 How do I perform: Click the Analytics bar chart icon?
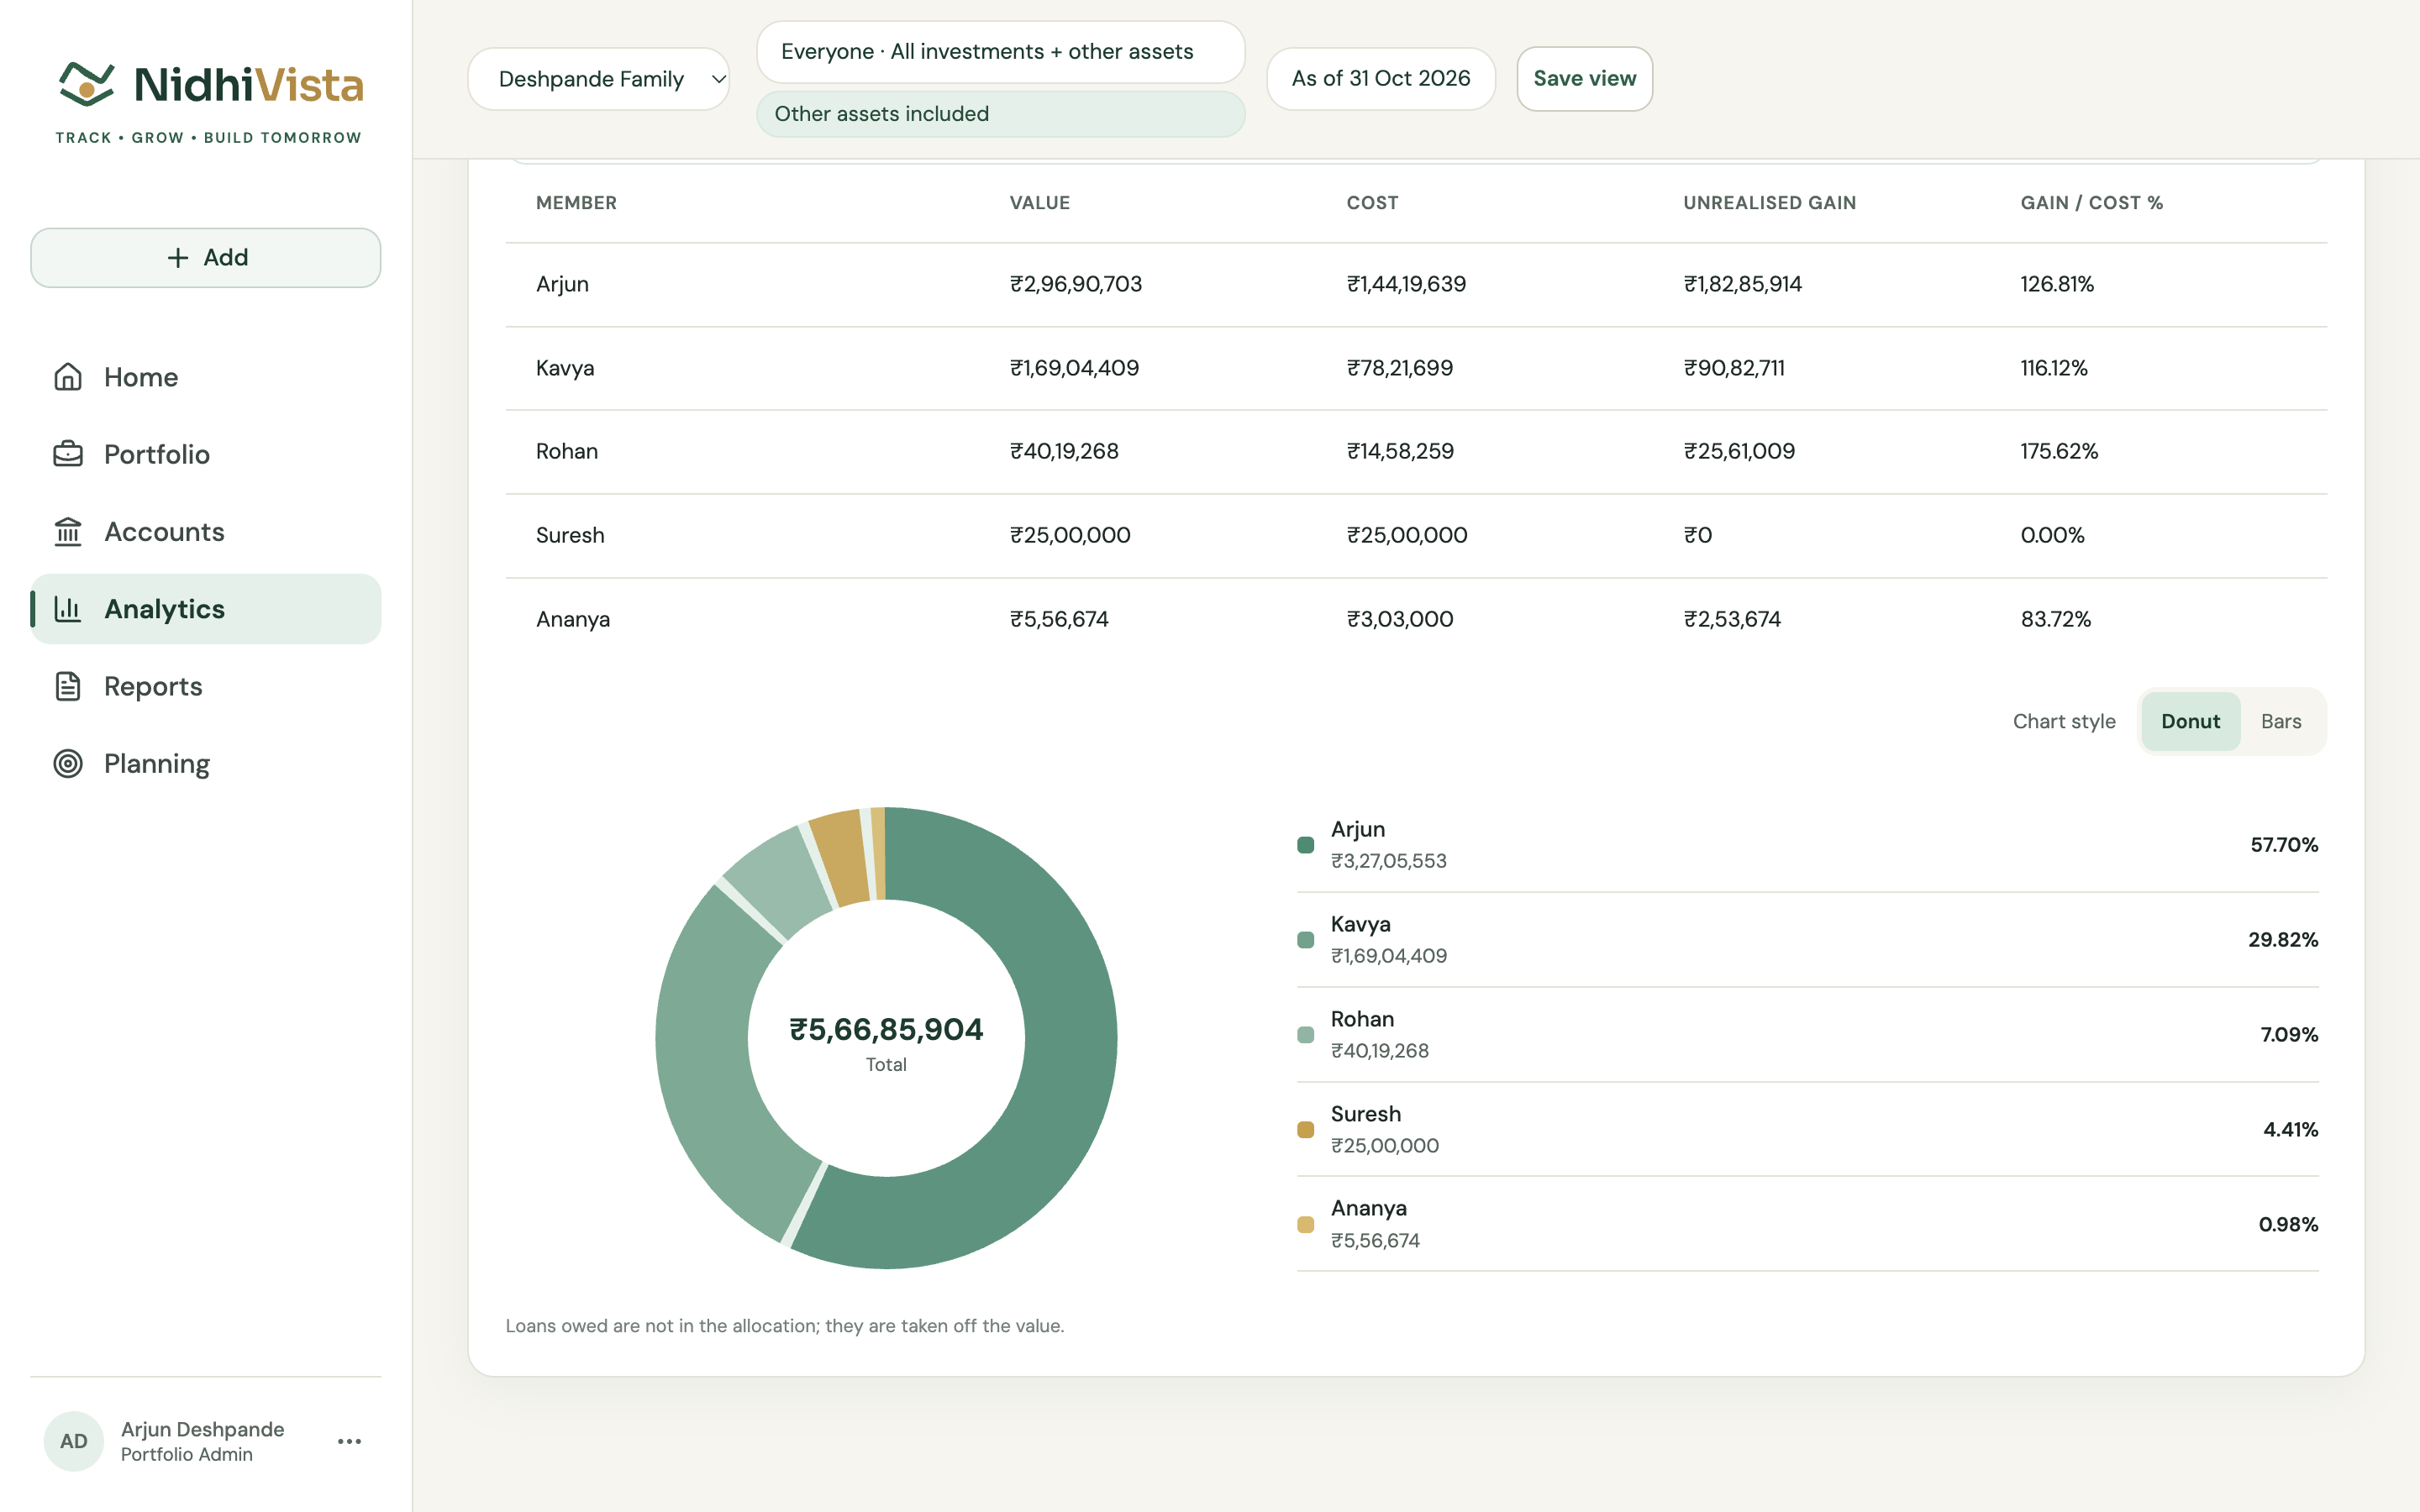[x=68, y=609]
